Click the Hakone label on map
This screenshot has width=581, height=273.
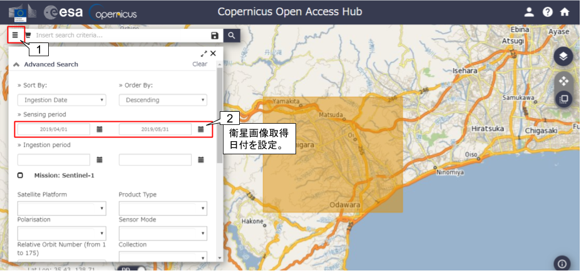[252, 221]
